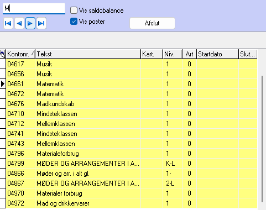Select account 04617 Musik
Screen dimensions: 266x210
(x=132, y=64)
